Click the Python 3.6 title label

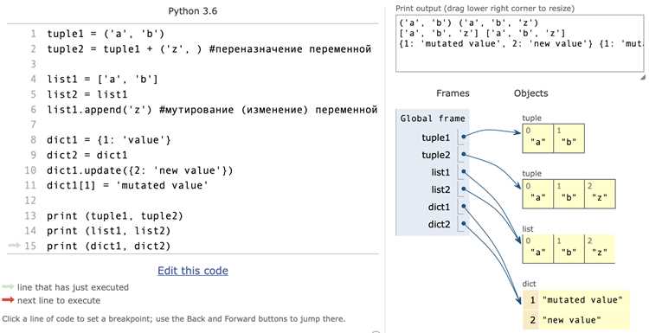[192, 11]
